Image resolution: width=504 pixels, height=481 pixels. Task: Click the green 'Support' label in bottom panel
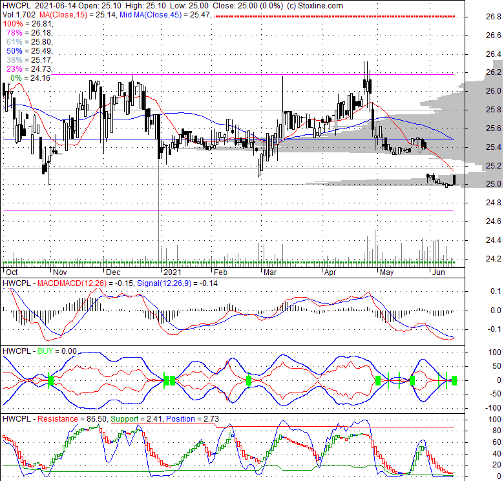click(x=124, y=419)
